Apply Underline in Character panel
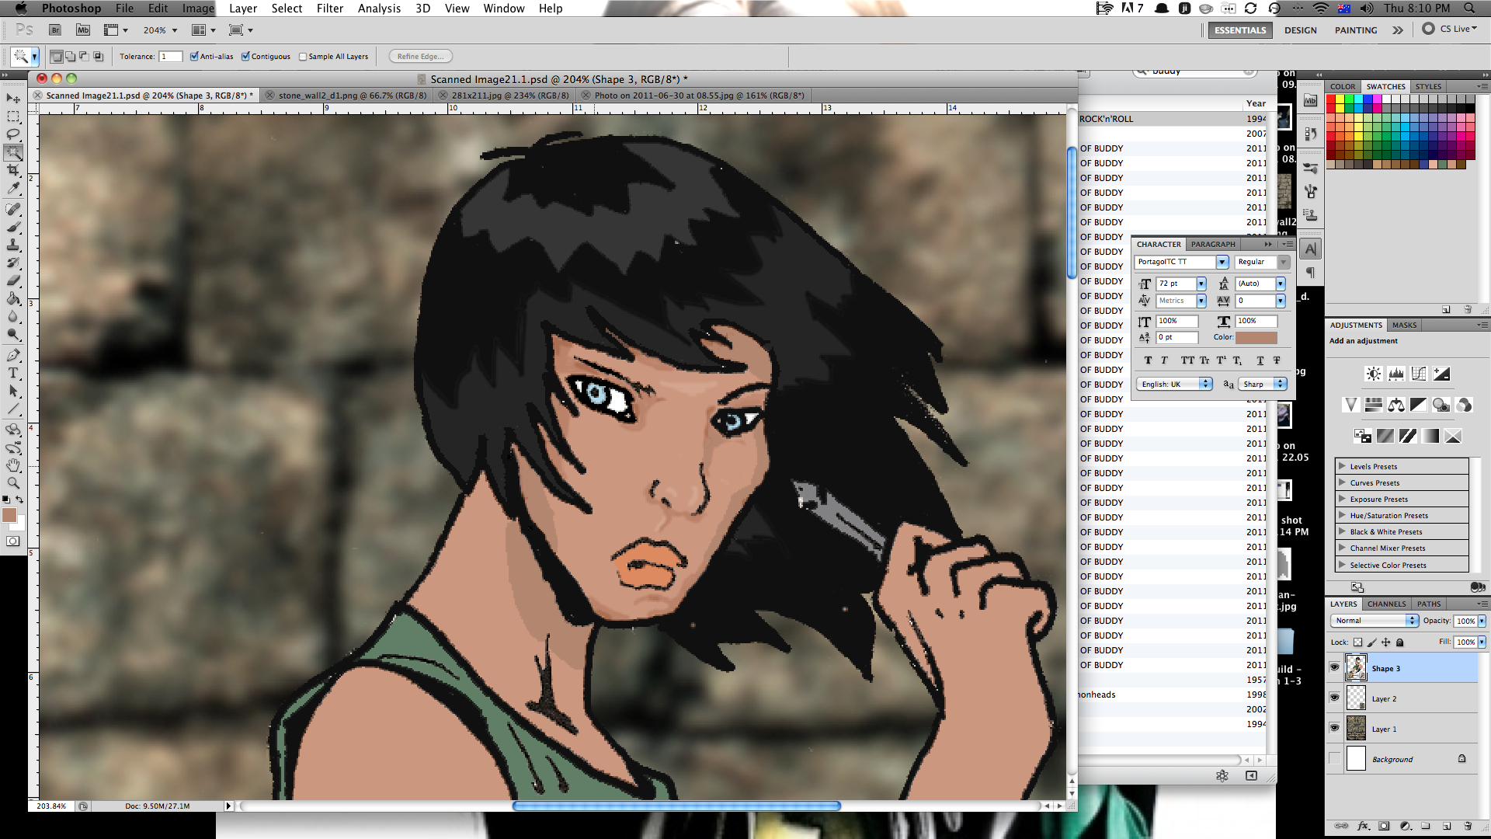 click(x=1260, y=360)
